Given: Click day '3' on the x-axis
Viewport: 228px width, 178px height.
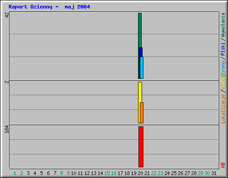Looking at the screenshot, I should 28,173.
